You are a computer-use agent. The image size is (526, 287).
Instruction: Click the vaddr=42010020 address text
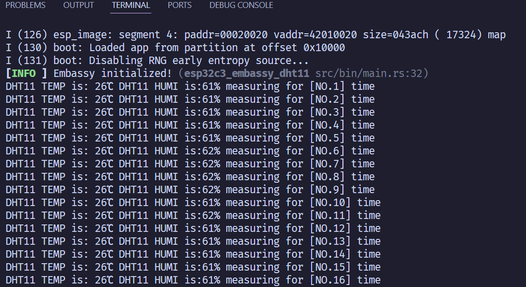point(315,35)
